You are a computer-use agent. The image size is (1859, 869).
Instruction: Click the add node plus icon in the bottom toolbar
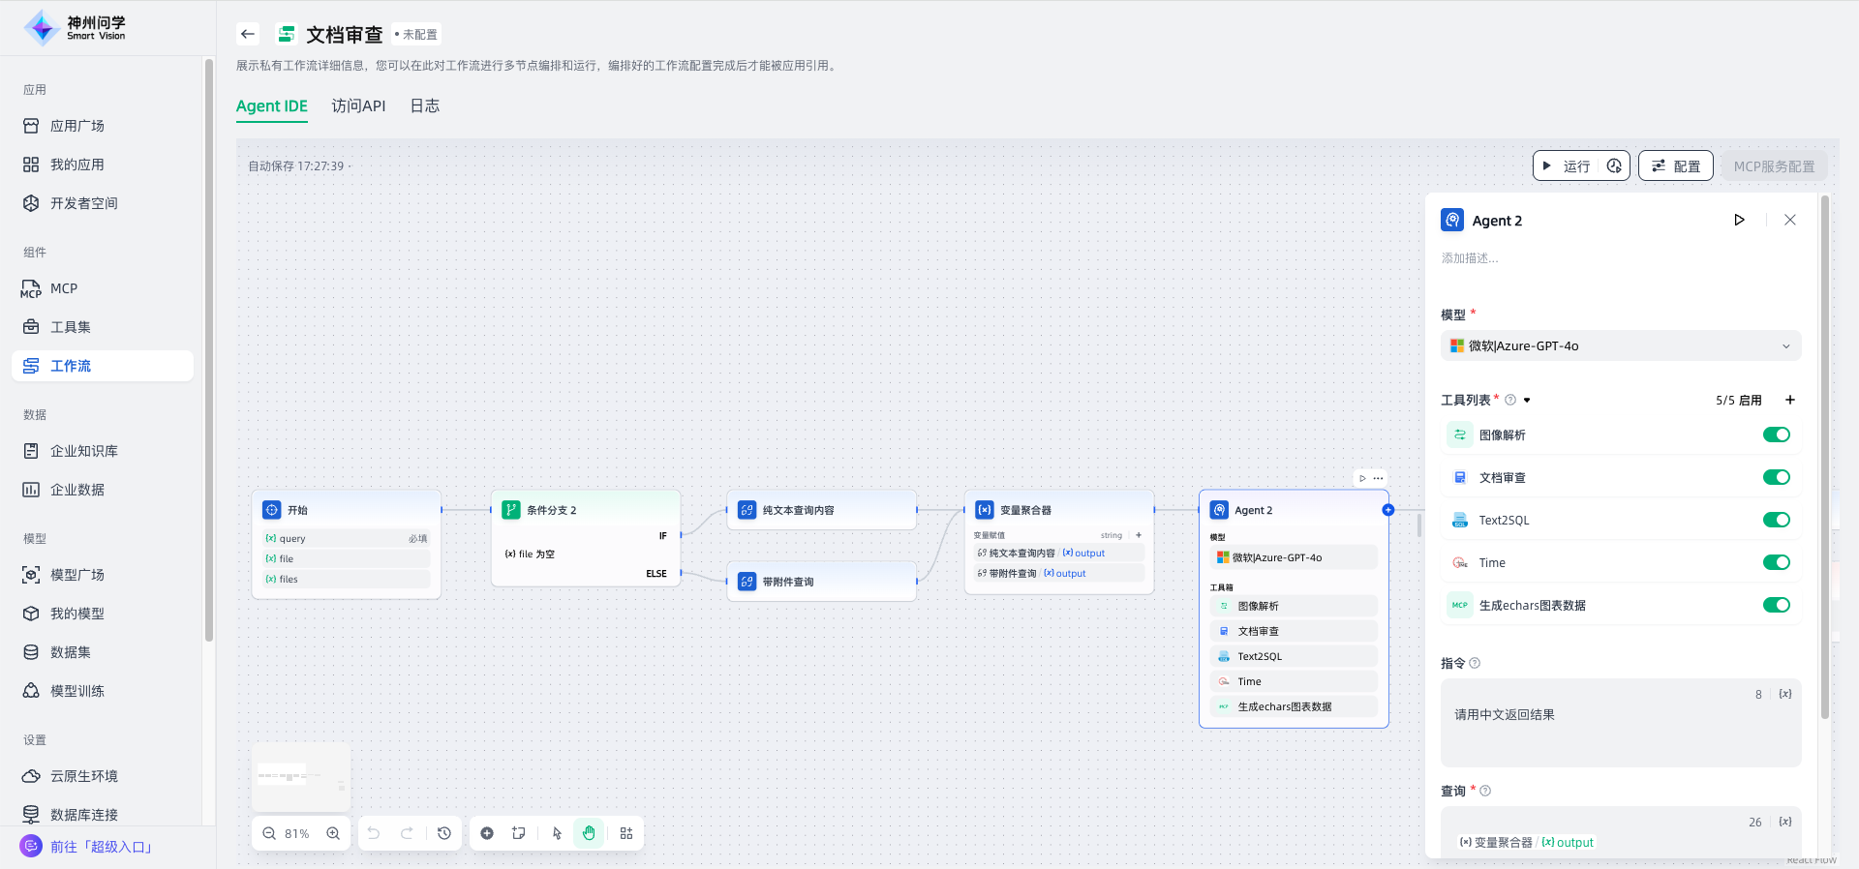point(487,833)
